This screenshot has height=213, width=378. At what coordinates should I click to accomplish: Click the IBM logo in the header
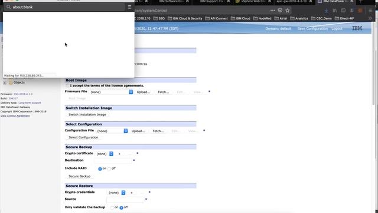coord(357,28)
